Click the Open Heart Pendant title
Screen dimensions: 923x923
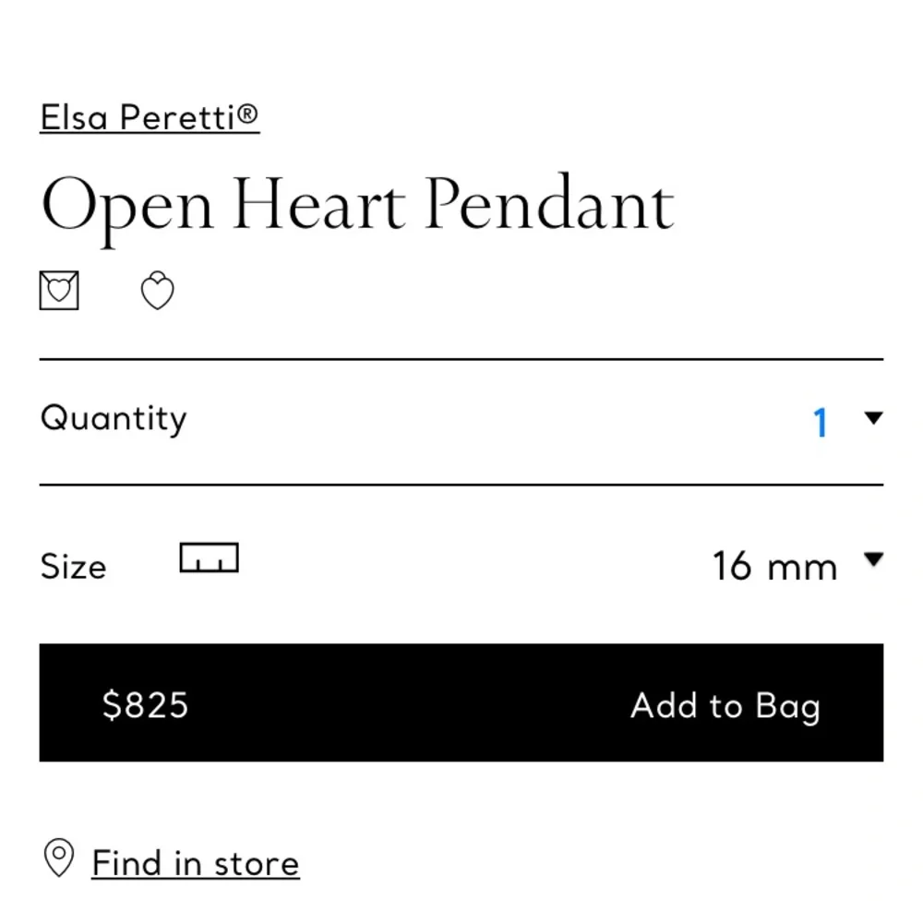pyautogui.click(x=356, y=203)
